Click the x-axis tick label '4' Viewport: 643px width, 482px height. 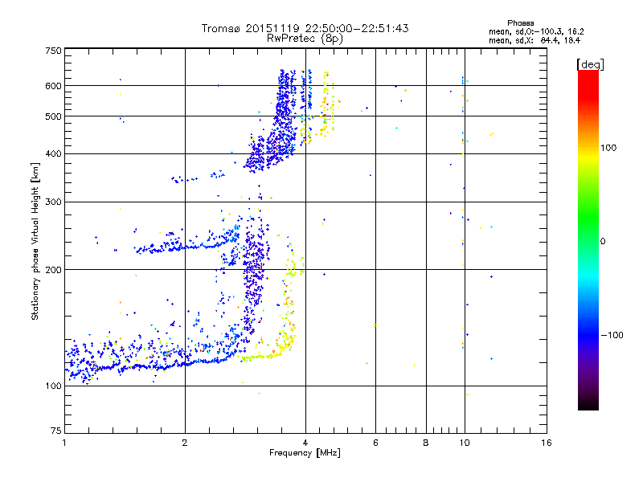click(x=305, y=443)
